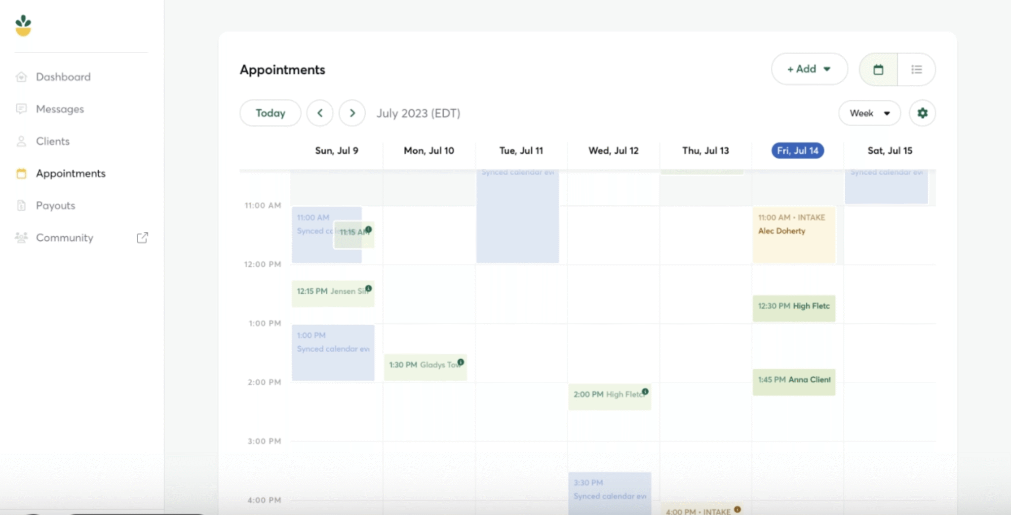Open Alec Doherty intake appointment
This screenshot has height=515, width=1011.
793,235
